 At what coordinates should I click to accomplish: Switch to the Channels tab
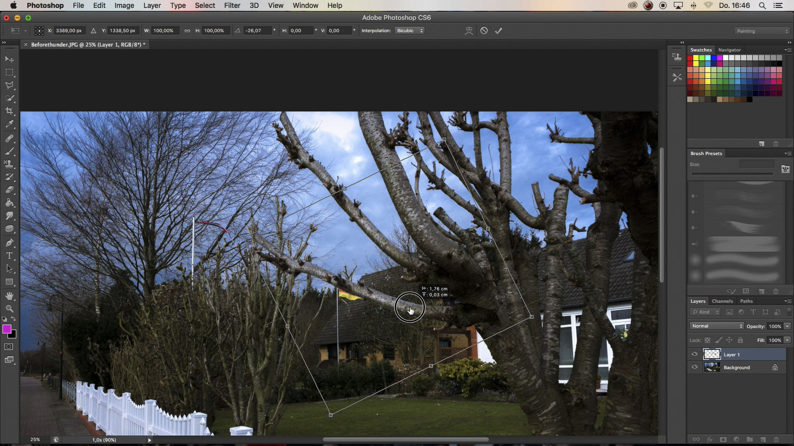pos(722,301)
